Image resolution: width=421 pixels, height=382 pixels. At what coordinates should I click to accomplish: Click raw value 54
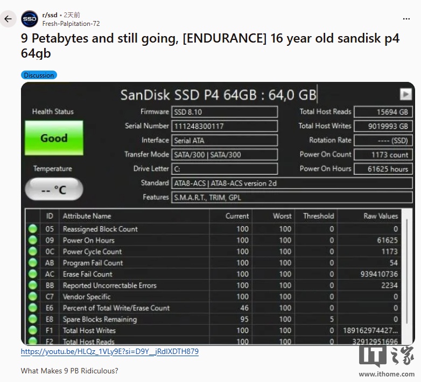coord(394,263)
